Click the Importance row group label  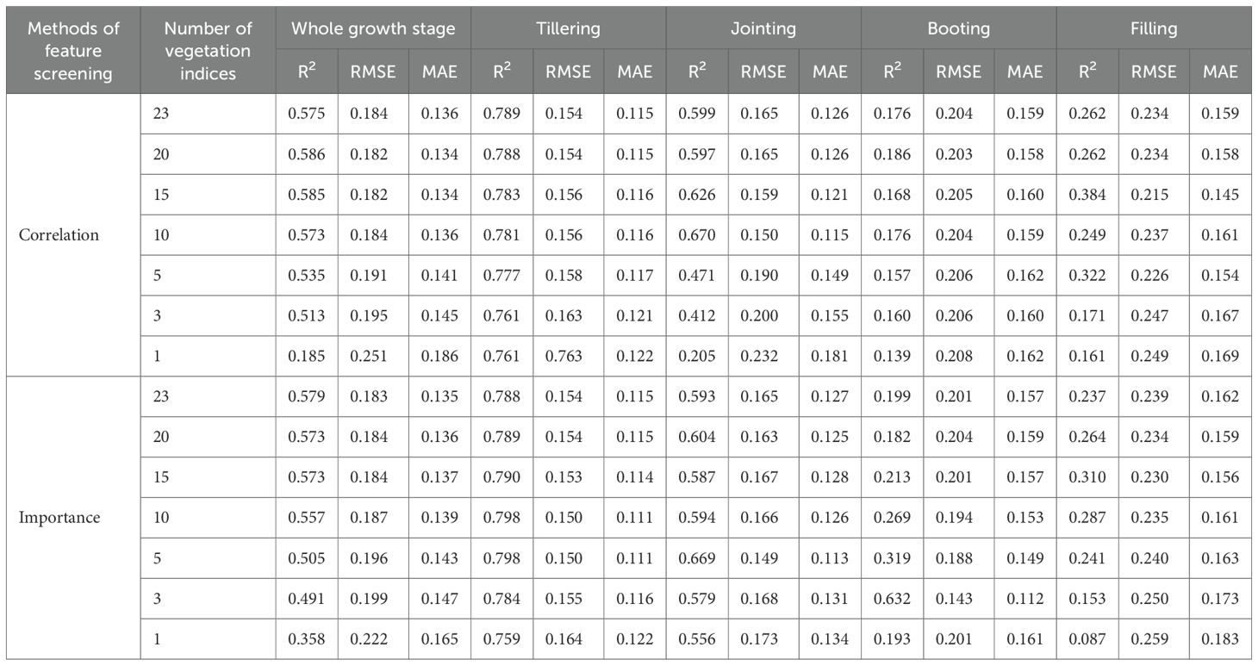59,517
